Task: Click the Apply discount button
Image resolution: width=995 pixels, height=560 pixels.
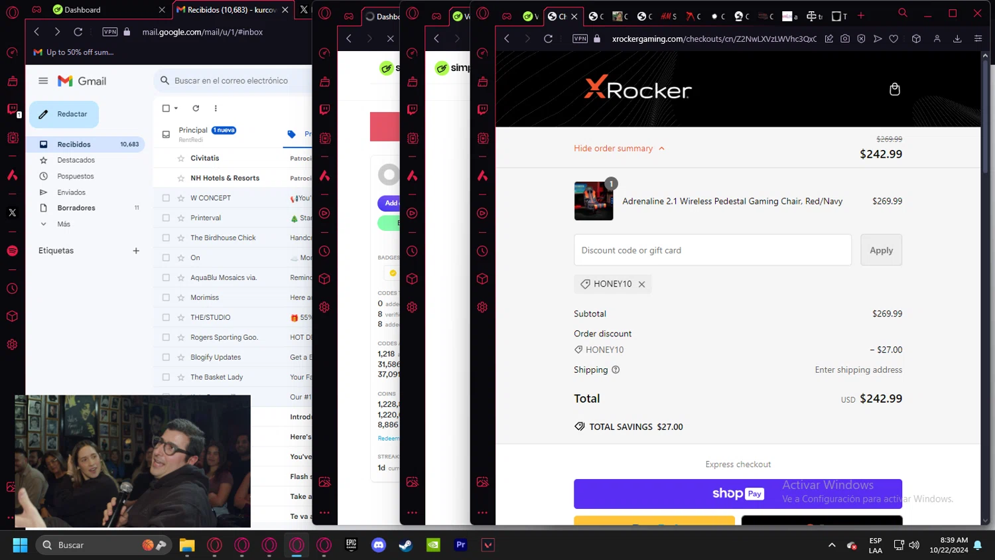Action: [881, 250]
